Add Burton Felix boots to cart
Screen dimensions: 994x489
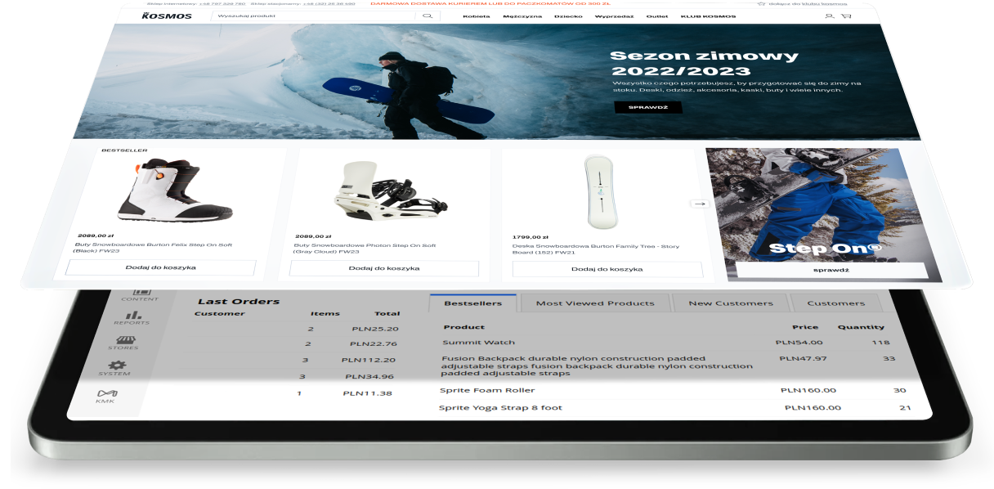[x=160, y=267]
